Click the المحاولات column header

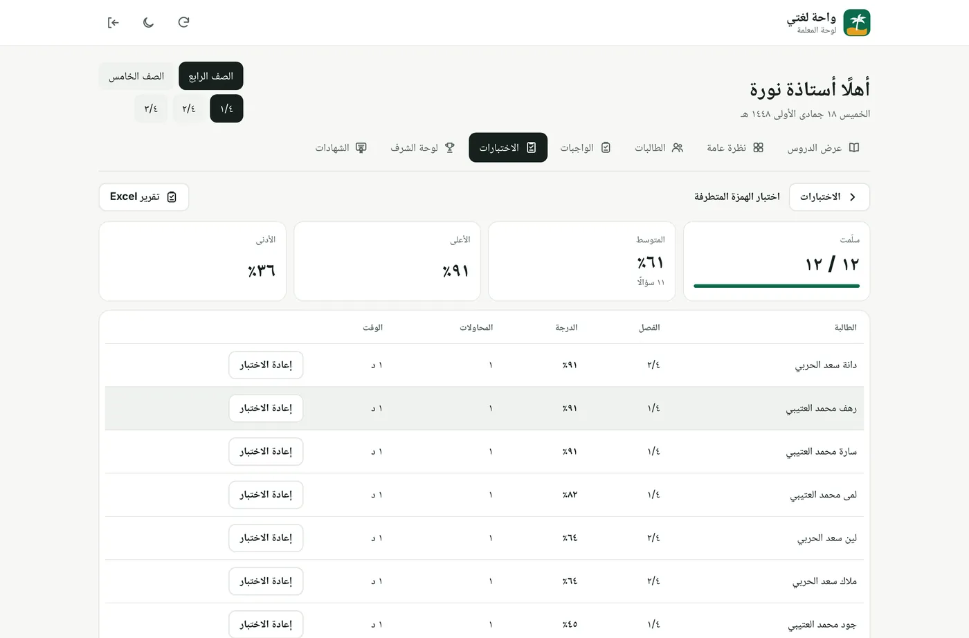tap(476, 327)
